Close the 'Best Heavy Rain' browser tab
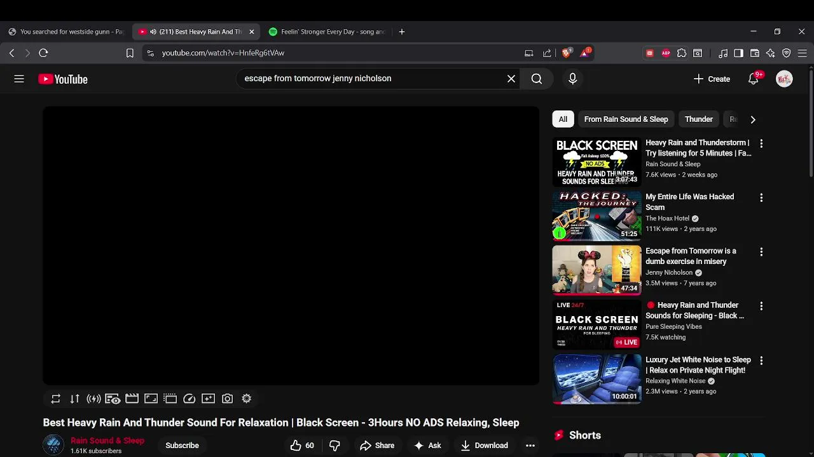Image resolution: width=814 pixels, height=457 pixels. click(252, 32)
